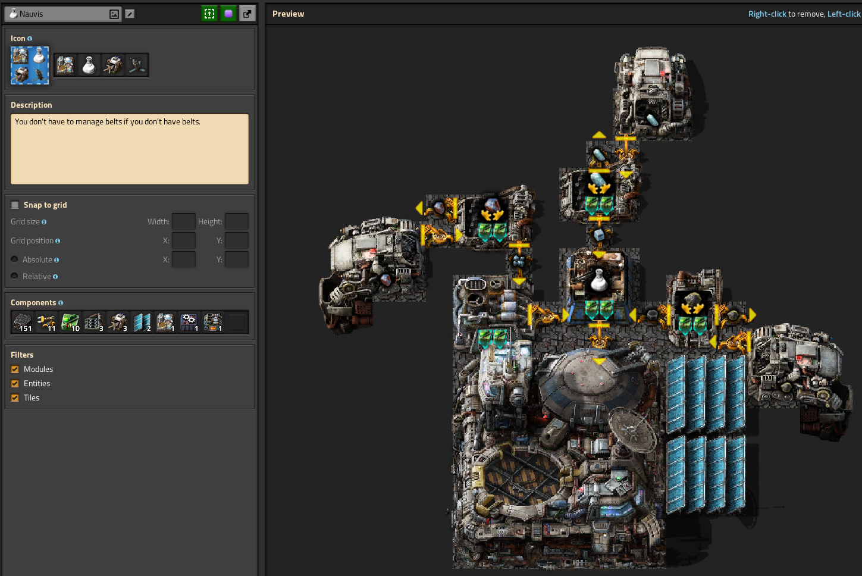Click the info icon beside Absolute
This screenshot has height=576, width=862.
pos(57,260)
